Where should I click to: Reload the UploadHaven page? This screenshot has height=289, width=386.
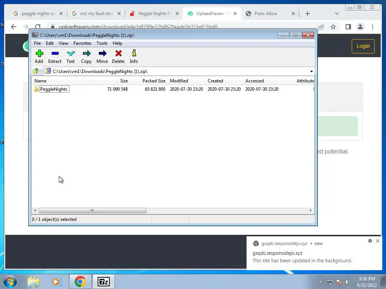[x=38, y=27]
